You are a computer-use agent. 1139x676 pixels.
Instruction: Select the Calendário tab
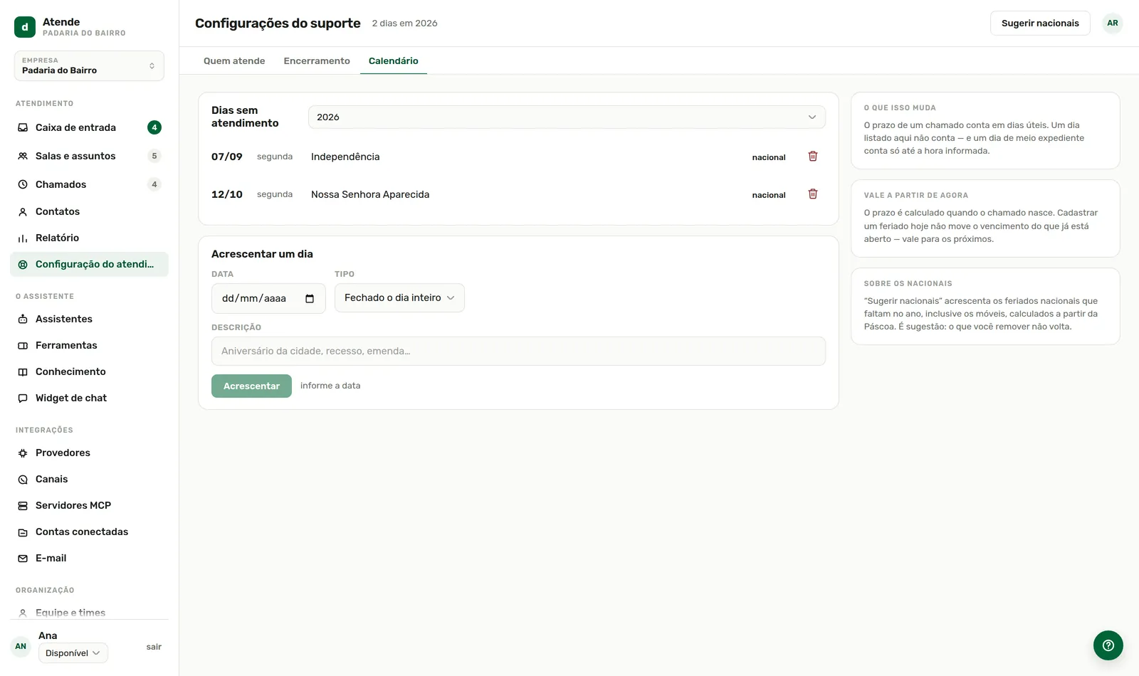pyautogui.click(x=394, y=60)
